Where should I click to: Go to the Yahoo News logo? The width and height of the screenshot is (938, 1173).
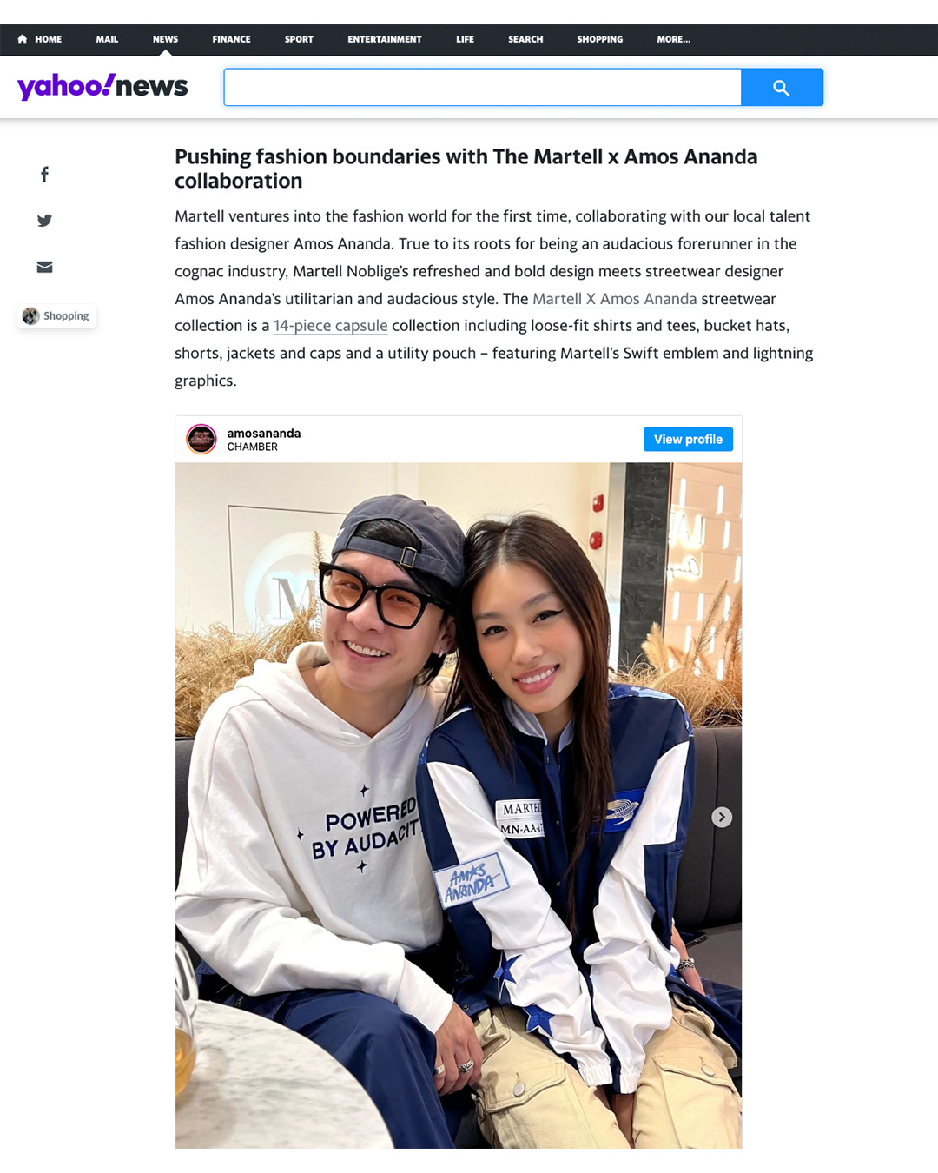coord(102,86)
